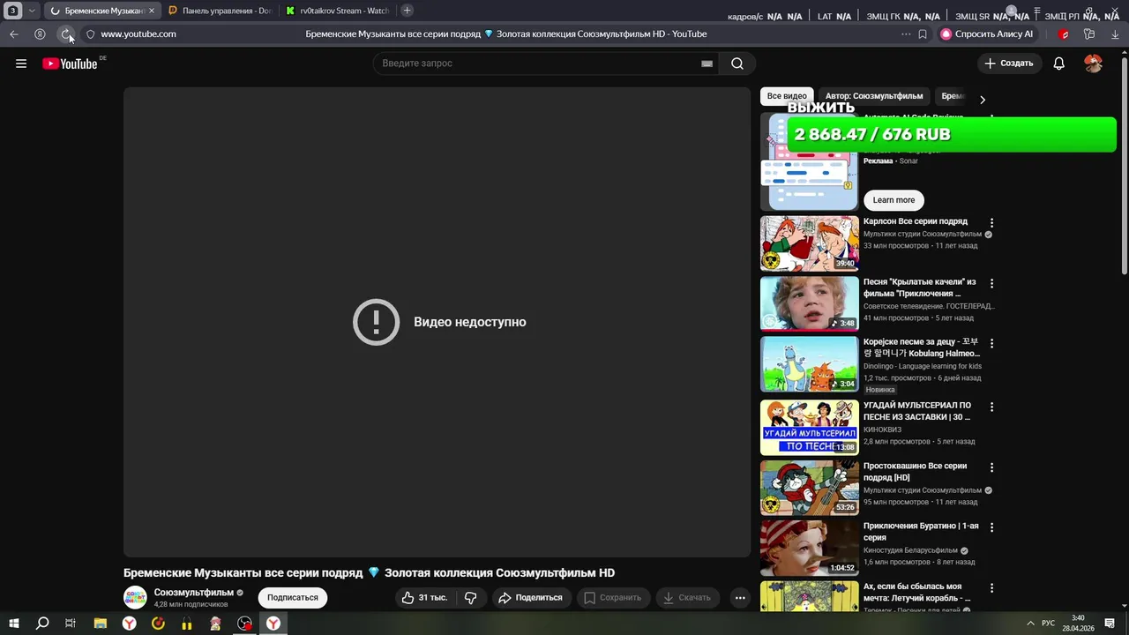Click the magnifier search button
1129x635 pixels.
[737, 63]
